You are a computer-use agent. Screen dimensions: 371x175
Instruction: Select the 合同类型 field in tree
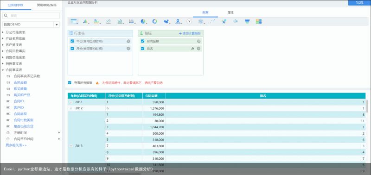20,114
